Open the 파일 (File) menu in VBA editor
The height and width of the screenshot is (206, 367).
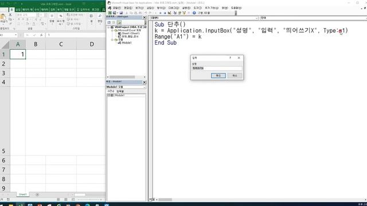coord(117,8)
